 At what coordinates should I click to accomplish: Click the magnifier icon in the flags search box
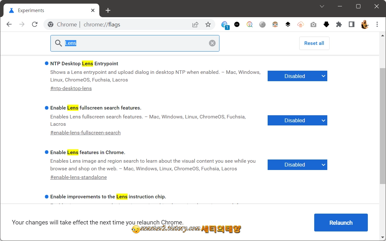58,43
